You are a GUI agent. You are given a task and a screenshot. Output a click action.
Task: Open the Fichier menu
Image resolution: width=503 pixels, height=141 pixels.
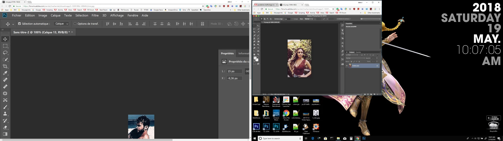pos(17,15)
